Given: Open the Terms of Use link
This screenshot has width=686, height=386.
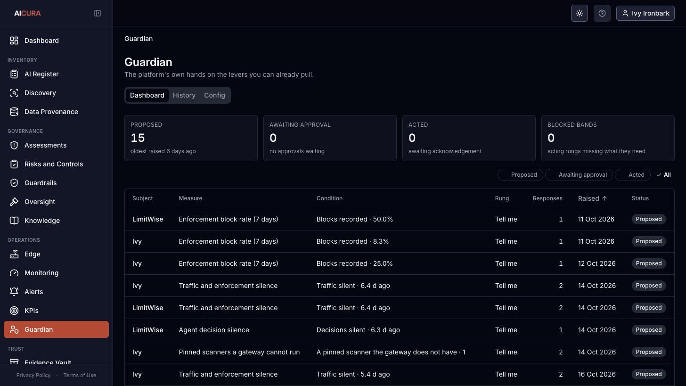Looking at the screenshot, I should pyautogui.click(x=80, y=375).
